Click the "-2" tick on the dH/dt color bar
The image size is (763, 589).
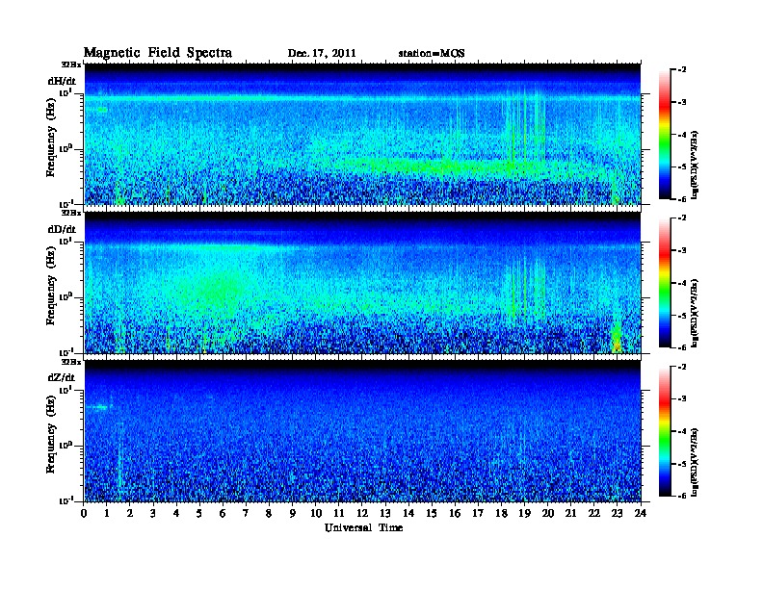click(x=682, y=70)
